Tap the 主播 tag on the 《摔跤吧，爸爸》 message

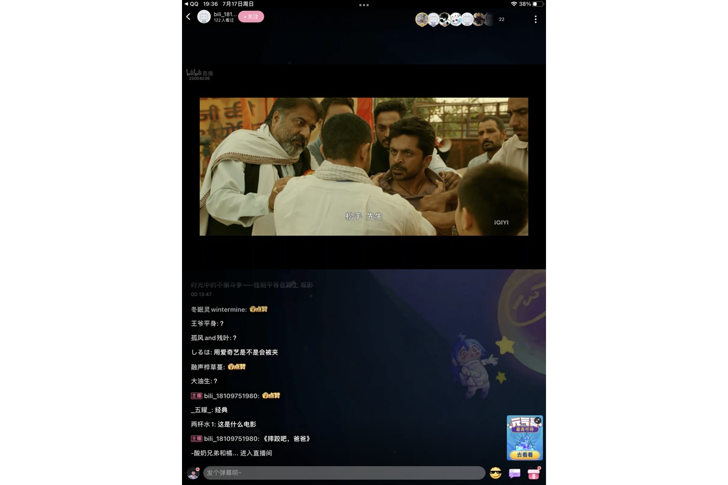[x=196, y=438]
